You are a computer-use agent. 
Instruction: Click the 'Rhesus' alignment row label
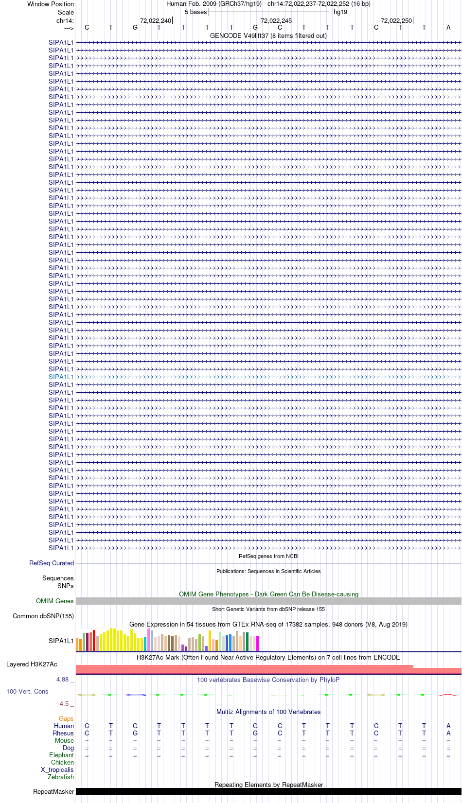(x=63, y=733)
